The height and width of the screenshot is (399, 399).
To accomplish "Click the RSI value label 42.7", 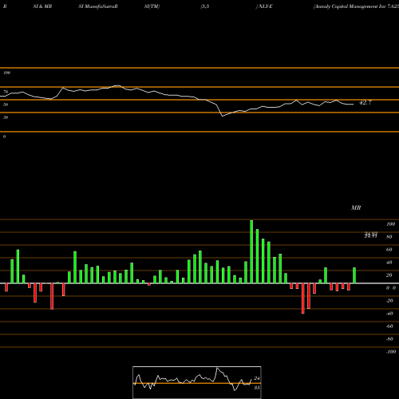I will pos(365,103).
